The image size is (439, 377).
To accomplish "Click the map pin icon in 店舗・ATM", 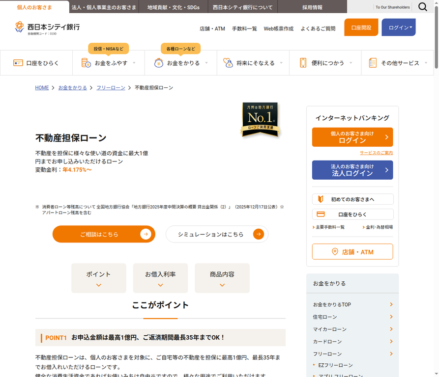I will click(x=335, y=251).
